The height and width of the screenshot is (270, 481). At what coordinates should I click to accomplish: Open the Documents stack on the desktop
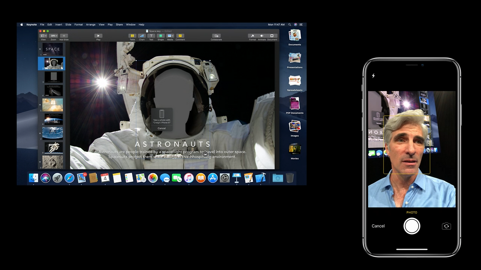295,36
